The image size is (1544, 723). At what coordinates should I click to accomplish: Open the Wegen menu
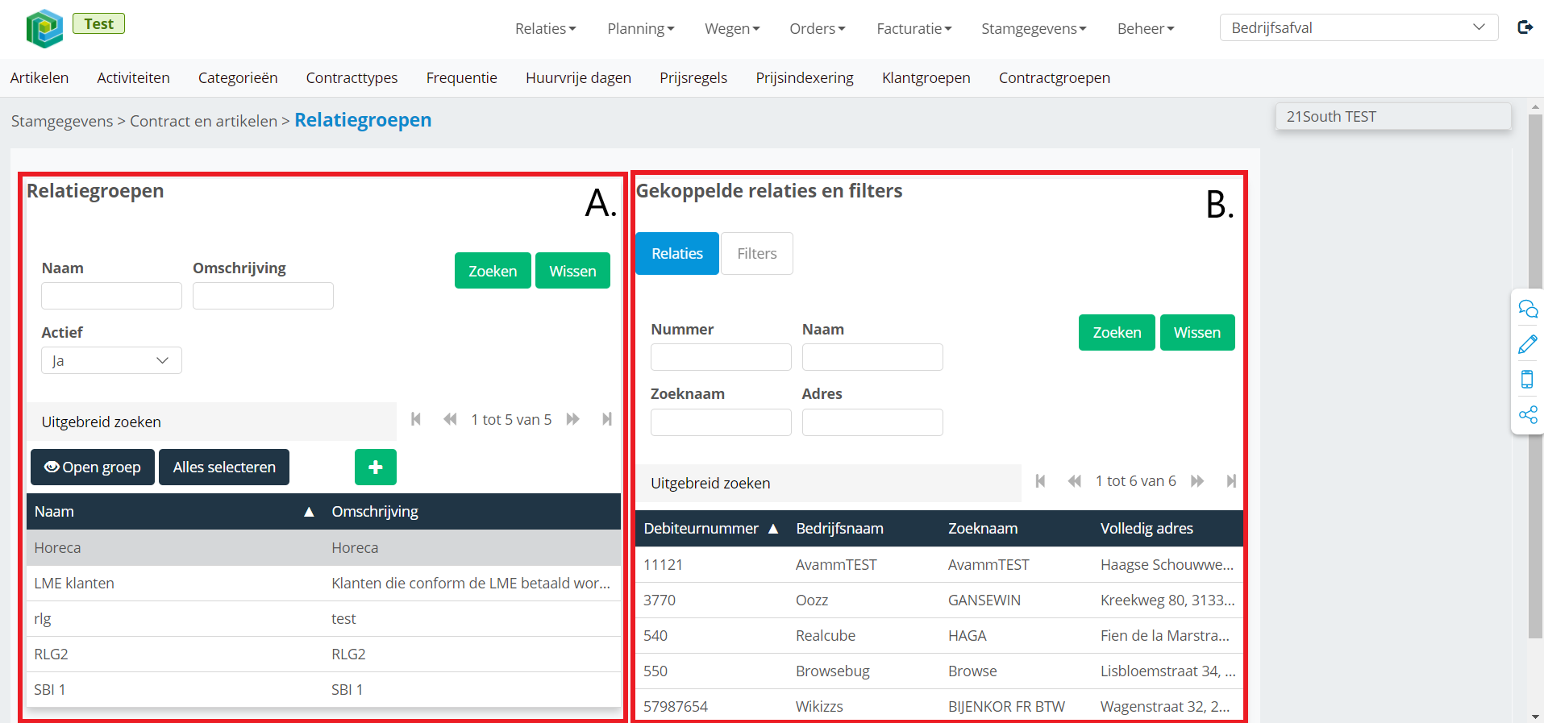732,29
